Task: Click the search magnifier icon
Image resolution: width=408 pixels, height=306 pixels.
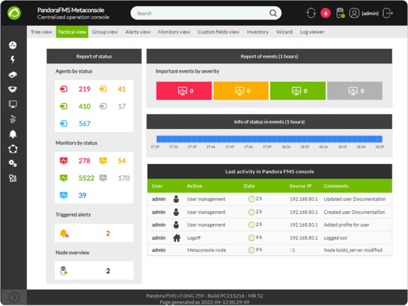Action: pos(273,13)
